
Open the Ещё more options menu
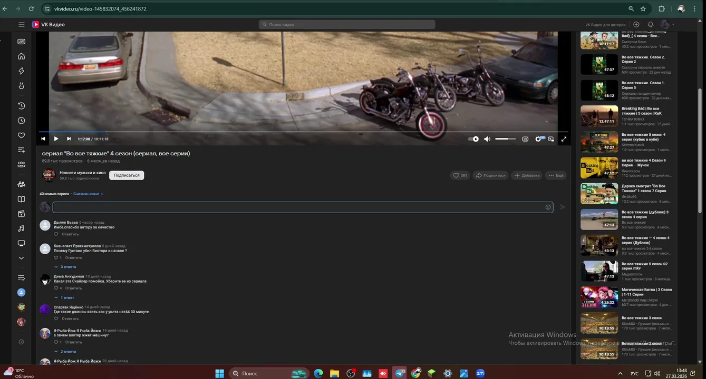[556, 175]
